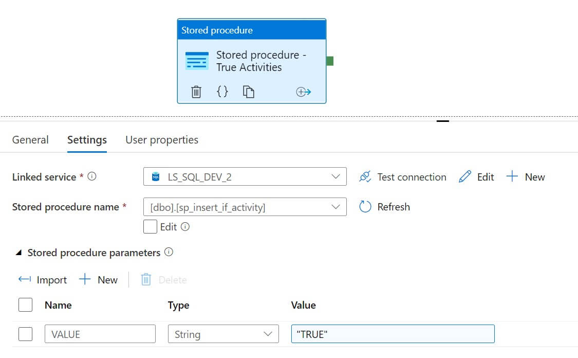Open the String type dropdown

223,334
